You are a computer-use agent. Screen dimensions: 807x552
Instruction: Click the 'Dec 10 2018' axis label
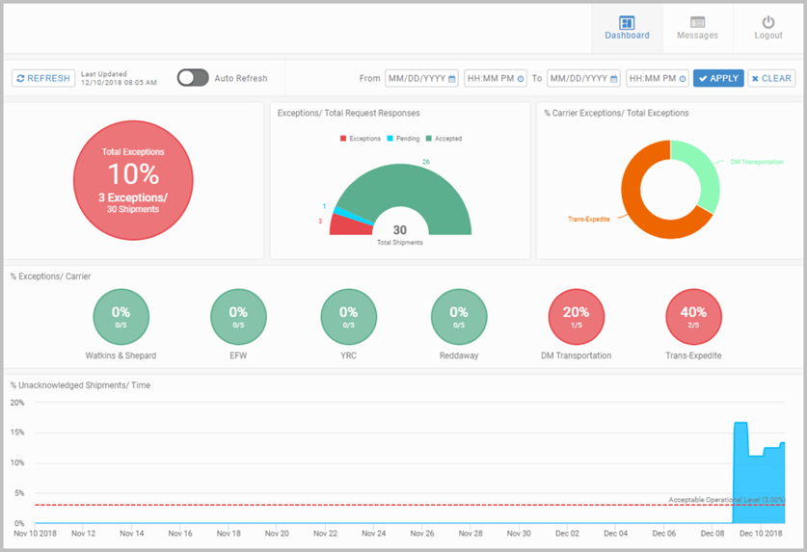pyautogui.click(x=761, y=534)
